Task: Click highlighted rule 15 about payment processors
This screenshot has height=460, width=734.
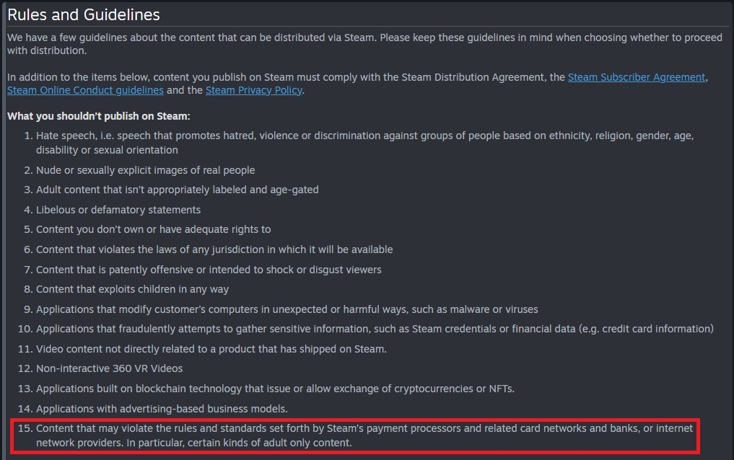Action: point(364,435)
